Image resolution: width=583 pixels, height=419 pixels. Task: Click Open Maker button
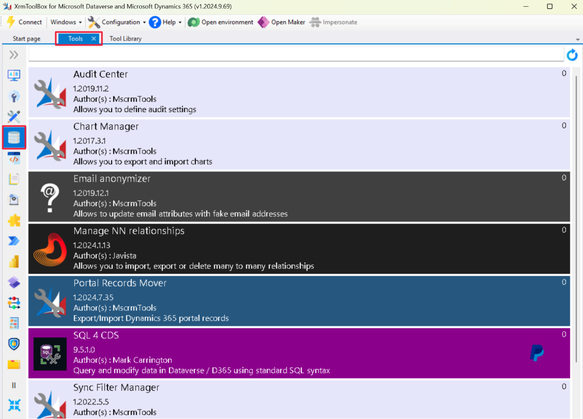pos(282,23)
